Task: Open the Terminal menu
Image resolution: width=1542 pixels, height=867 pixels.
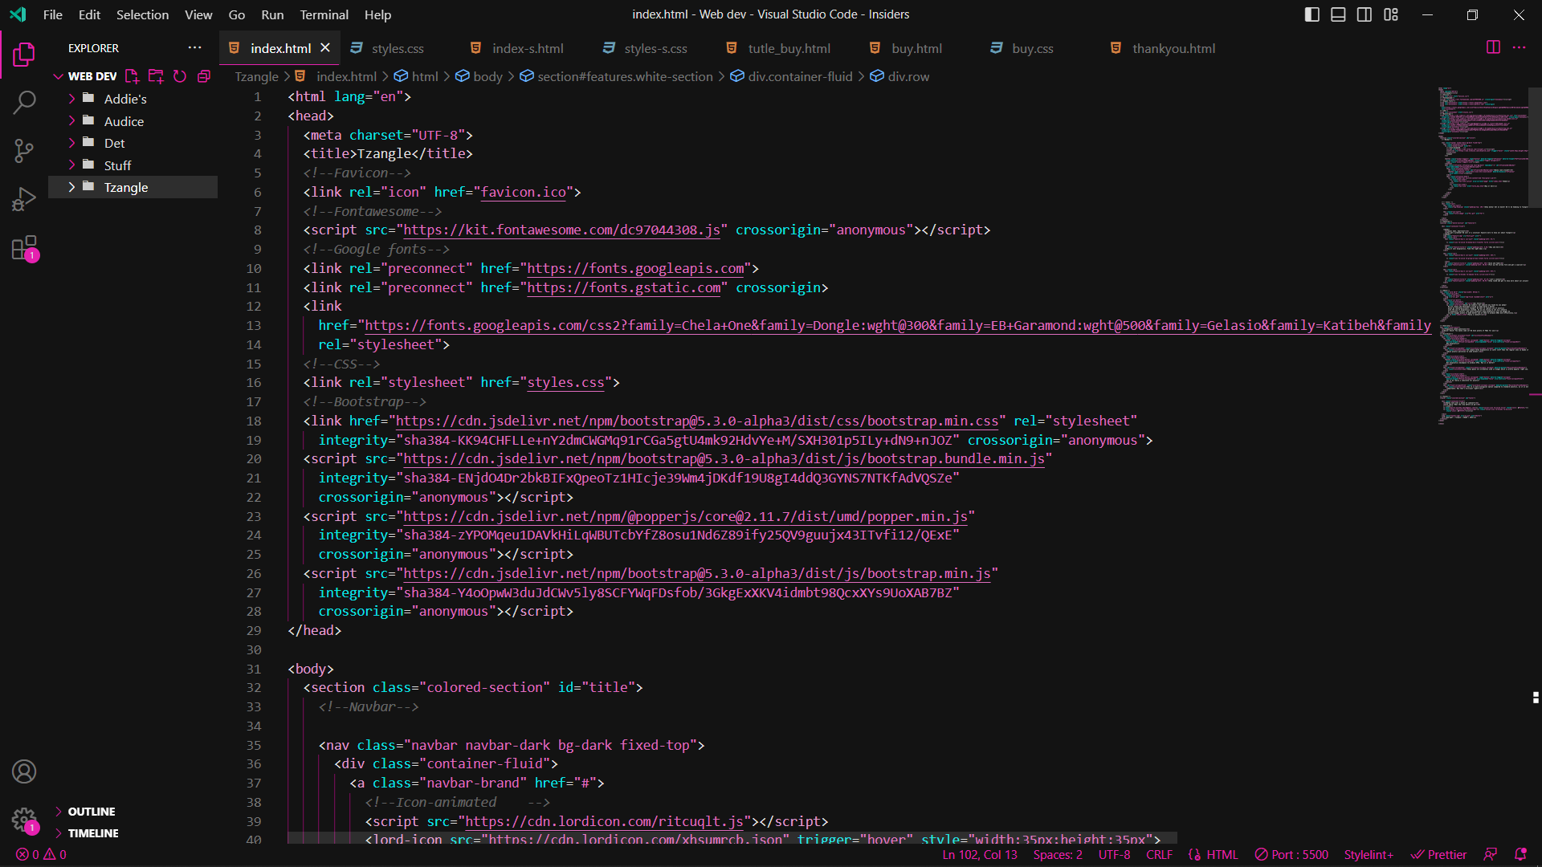Action: (x=324, y=14)
